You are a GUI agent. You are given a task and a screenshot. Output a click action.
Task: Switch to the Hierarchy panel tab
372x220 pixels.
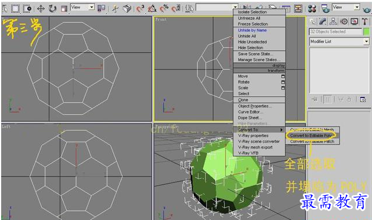tap(333, 21)
